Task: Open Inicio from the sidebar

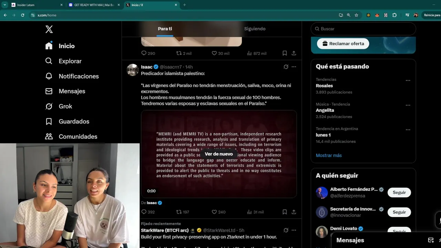Action: point(60,46)
